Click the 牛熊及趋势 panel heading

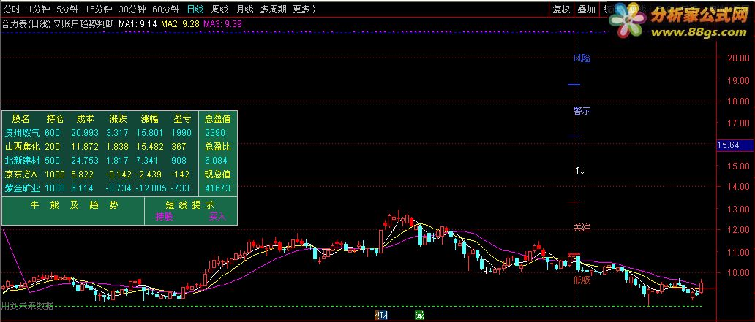(x=74, y=205)
